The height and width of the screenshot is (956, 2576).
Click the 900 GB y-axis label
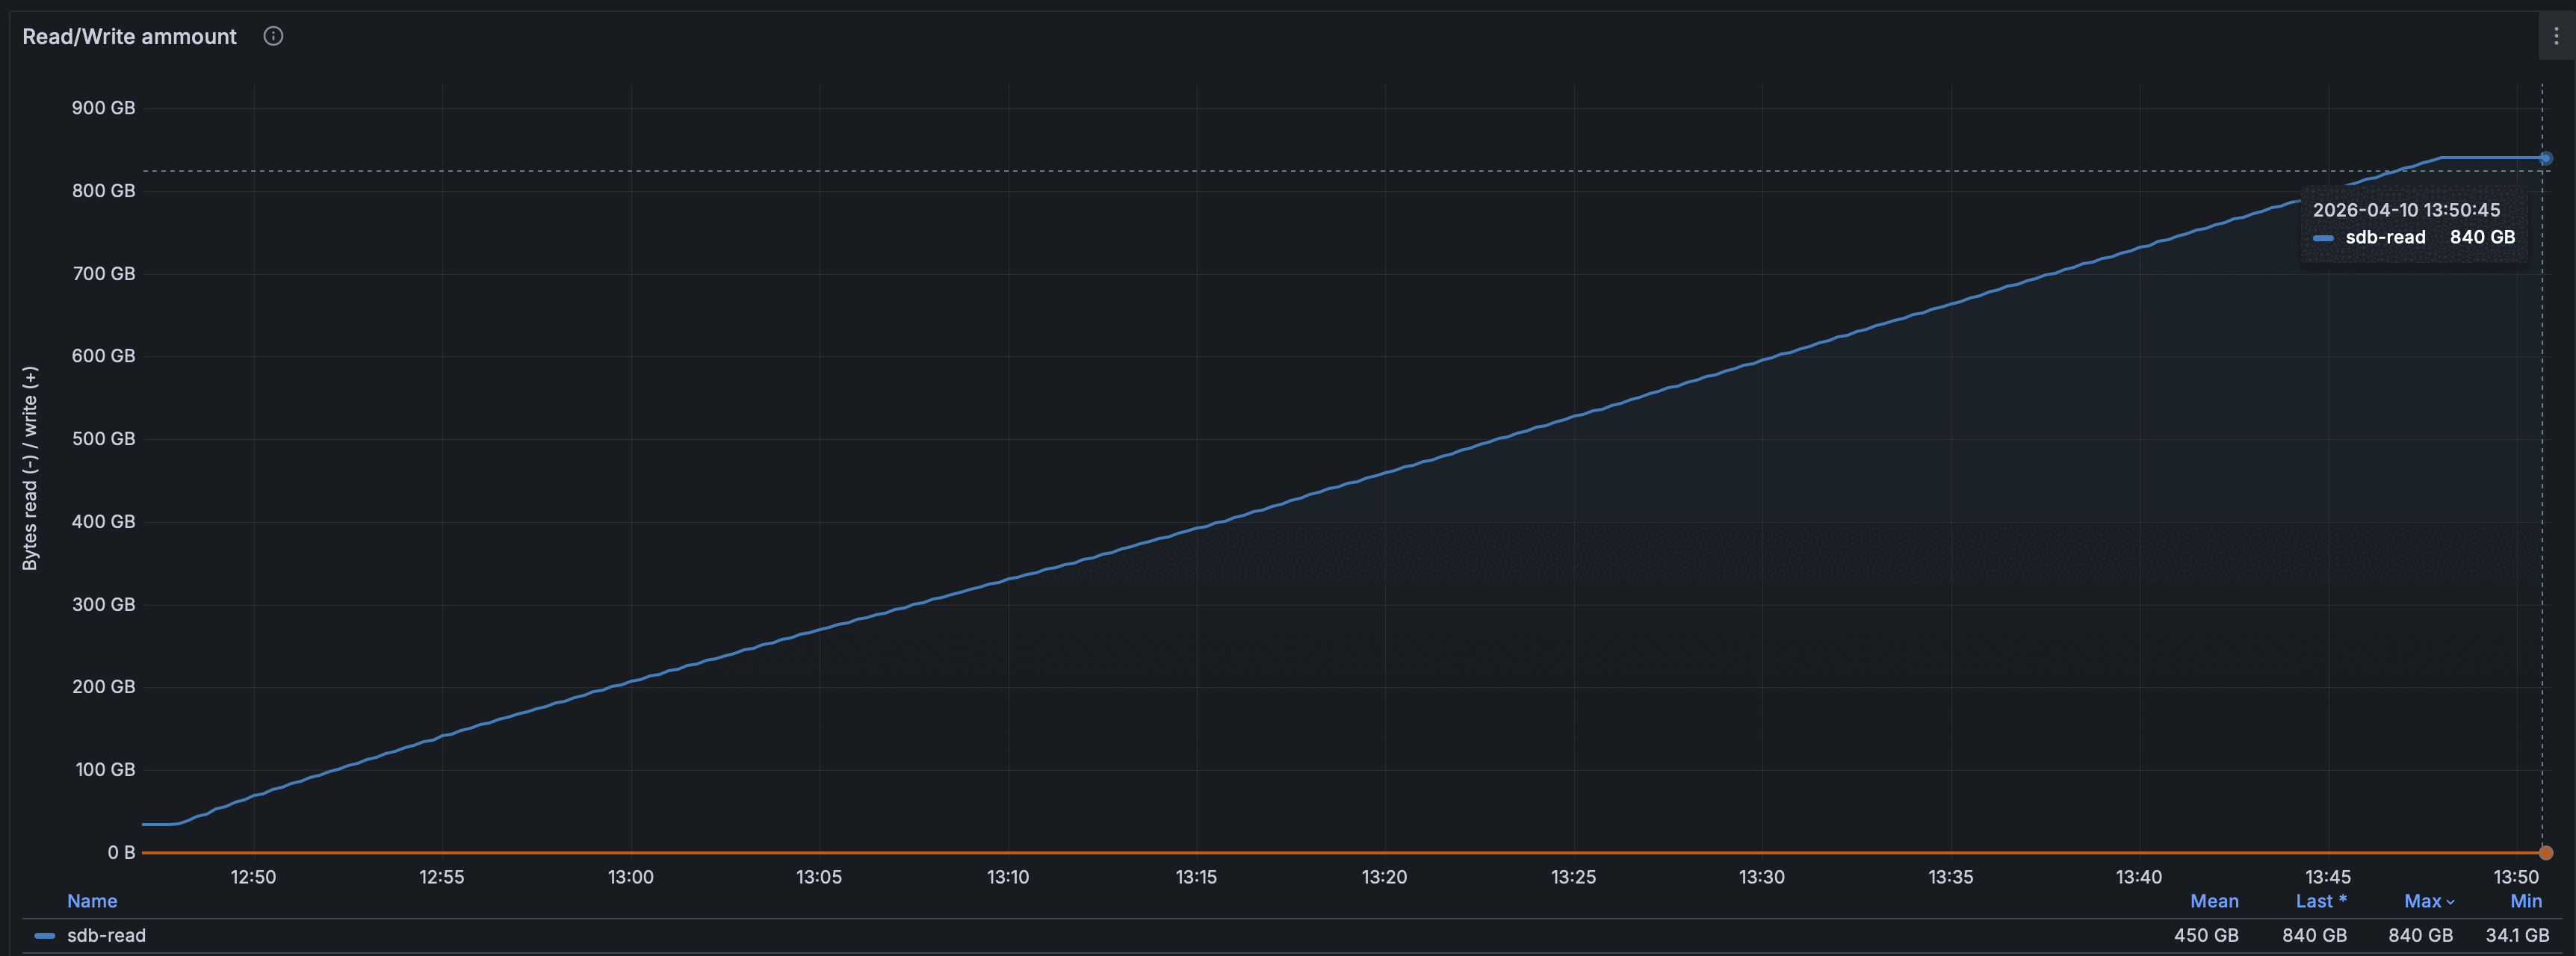[x=103, y=108]
